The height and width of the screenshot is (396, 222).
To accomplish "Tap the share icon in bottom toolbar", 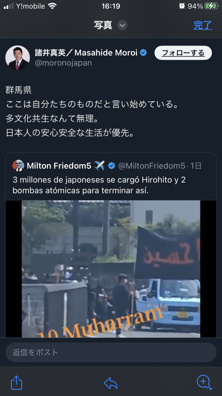I will coord(17,382).
